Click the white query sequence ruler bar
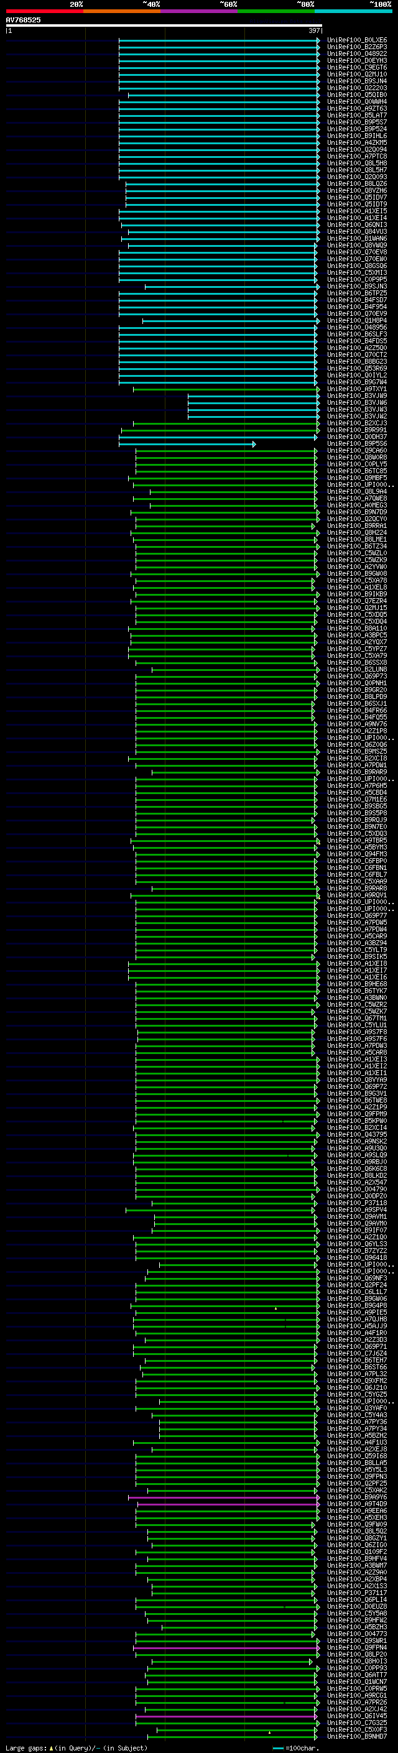398x1753 pixels. pos(164,26)
